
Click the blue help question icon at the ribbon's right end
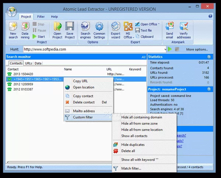tap(210, 16)
